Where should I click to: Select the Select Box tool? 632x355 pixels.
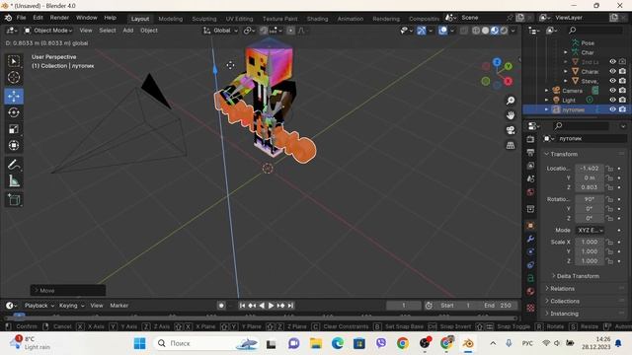point(14,61)
